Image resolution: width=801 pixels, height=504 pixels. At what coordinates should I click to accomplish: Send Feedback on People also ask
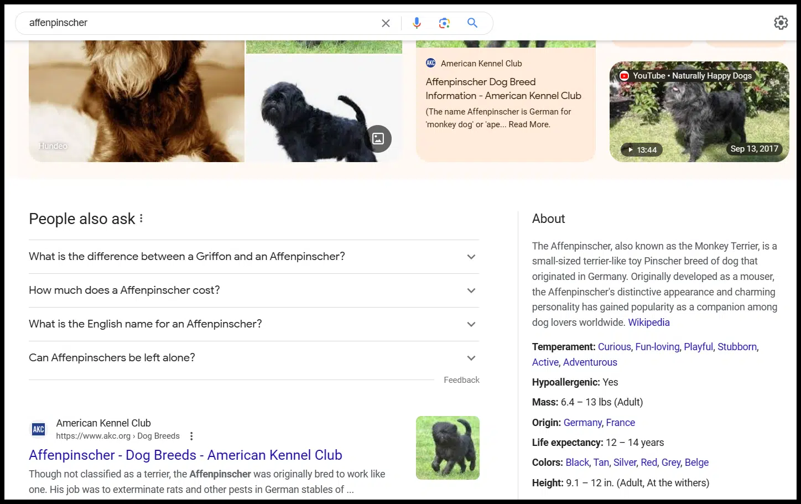click(x=461, y=380)
